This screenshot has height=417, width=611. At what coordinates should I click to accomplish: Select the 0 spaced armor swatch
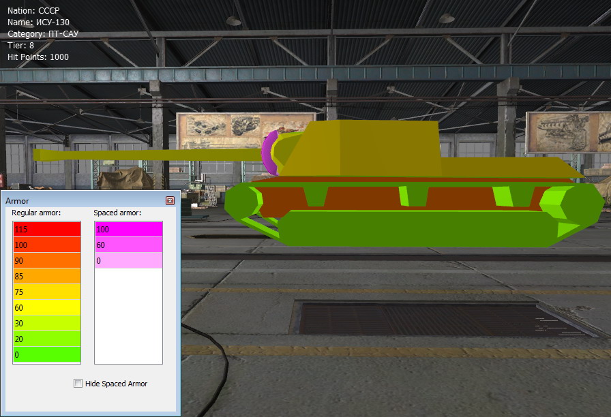pos(129,260)
